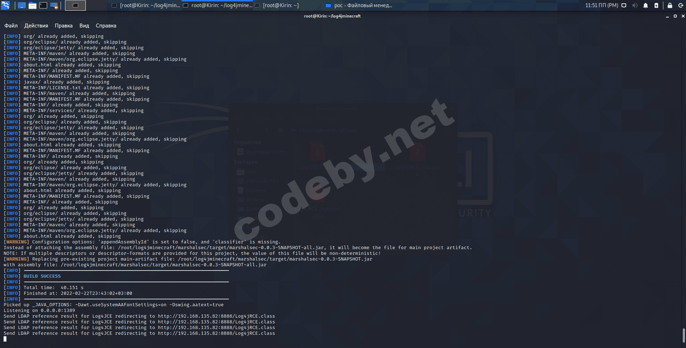Click the window title root@Kirin: ~/log4jminecraft
Viewport: 686px width, 348px height.
point(332,16)
